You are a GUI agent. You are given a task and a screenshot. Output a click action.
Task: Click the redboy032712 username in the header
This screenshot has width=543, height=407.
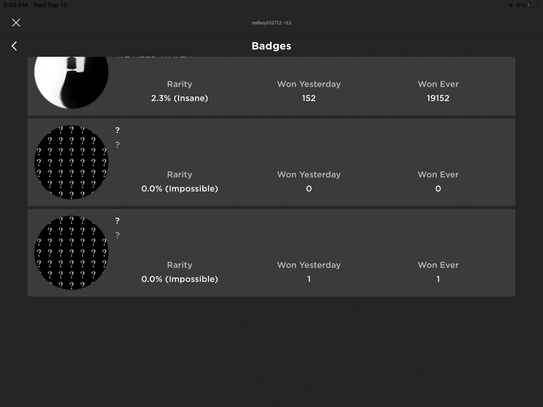[x=271, y=23]
